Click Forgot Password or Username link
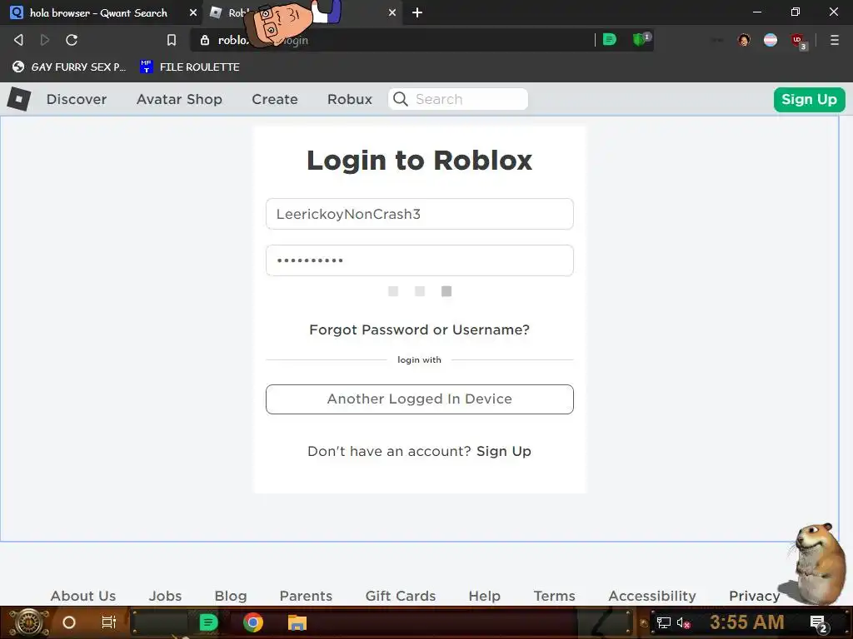 (420, 329)
